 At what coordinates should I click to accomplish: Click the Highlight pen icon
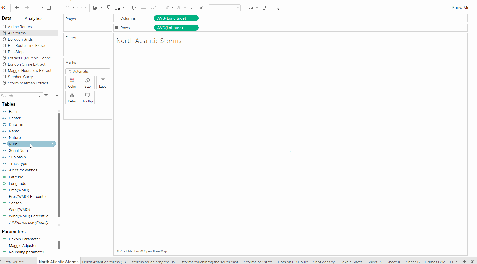point(167,8)
